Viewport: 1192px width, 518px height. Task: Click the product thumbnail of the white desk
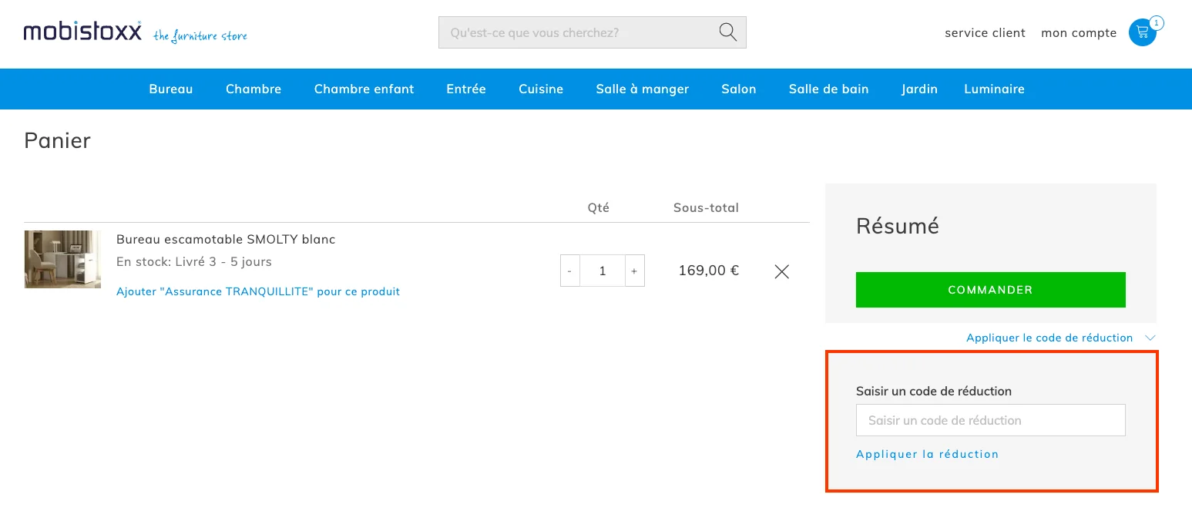62,259
